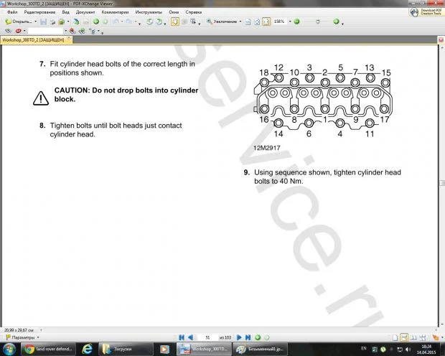445x356 pixels.
Task: Jump to the last page icon
Action: click(248, 337)
